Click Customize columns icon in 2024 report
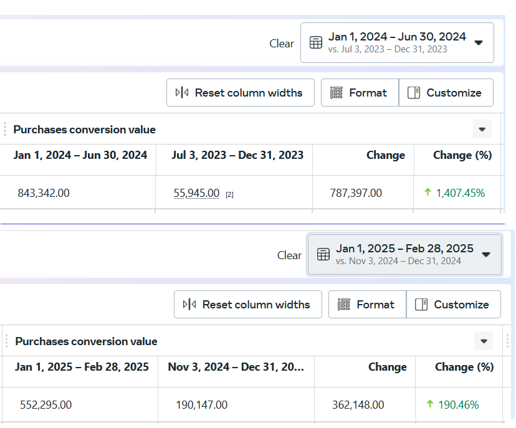The image size is (516, 428). pos(414,93)
